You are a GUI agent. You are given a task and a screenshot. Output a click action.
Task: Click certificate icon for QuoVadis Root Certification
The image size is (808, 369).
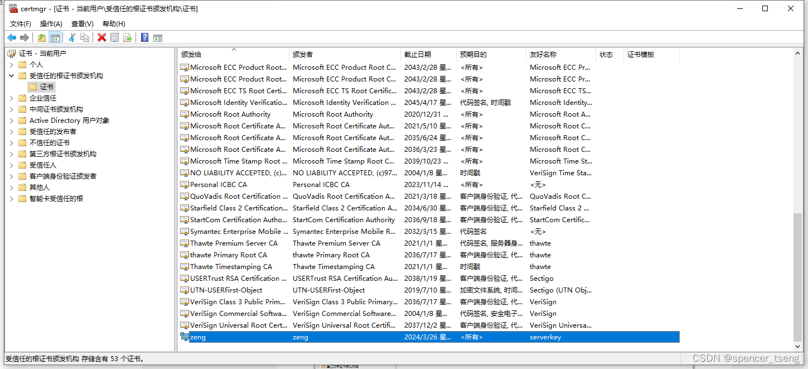(x=185, y=197)
